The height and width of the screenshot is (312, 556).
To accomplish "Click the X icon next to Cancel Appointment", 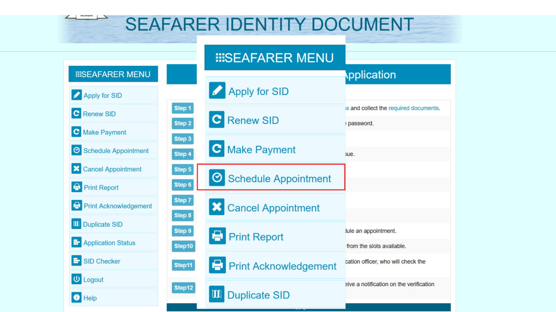I will click(77, 169).
